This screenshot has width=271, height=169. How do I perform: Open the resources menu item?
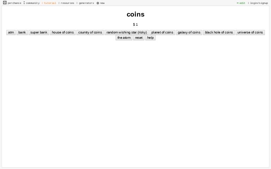67,3
